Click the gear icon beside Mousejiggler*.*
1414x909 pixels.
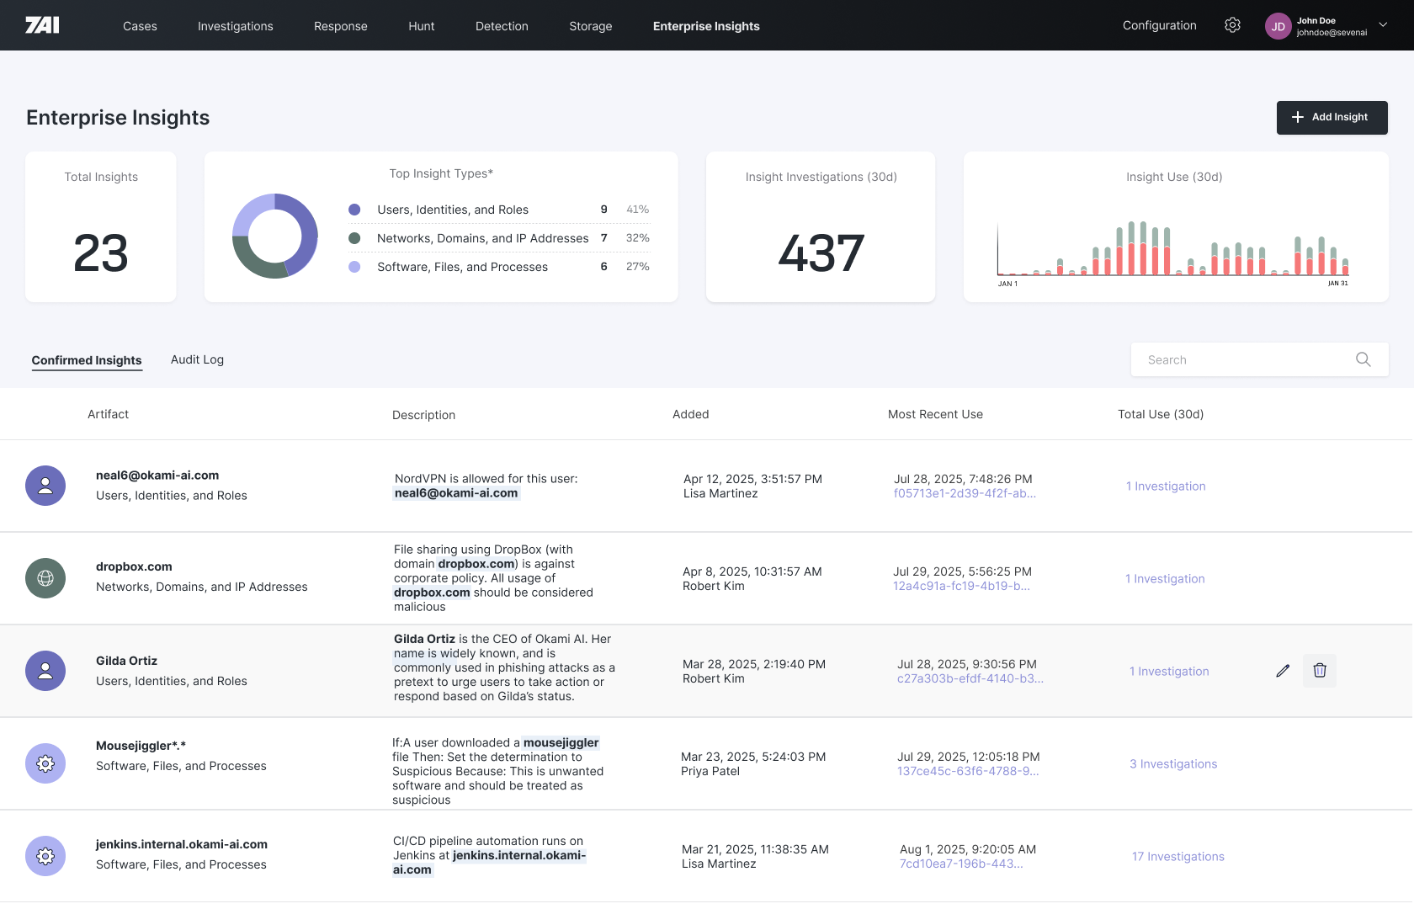(45, 763)
